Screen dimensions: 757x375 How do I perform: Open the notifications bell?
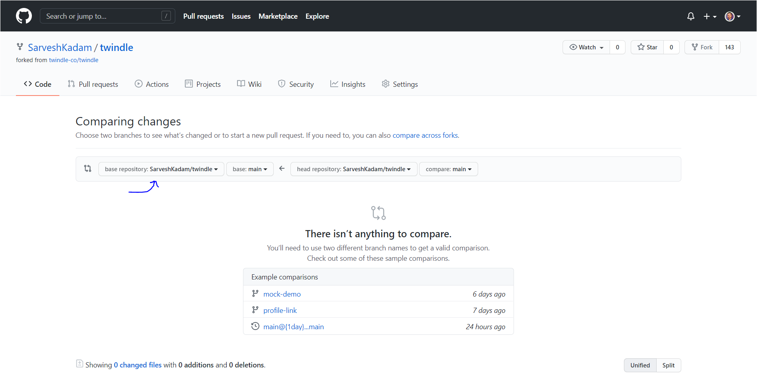(x=691, y=16)
